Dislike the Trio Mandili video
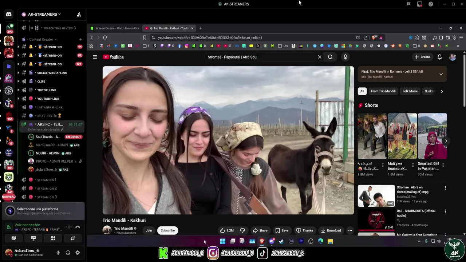Screen dimensions: 466x262 (242, 230)
